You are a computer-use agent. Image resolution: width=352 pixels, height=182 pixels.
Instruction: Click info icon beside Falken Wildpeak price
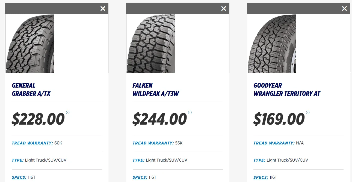pos(190,112)
